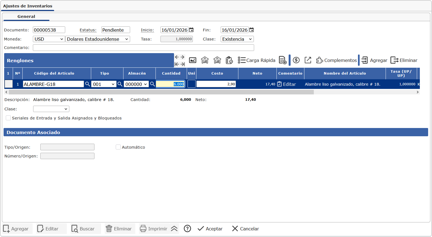Image resolution: width=432 pixels, height=237 pixels.
Task: Select the General tab
Action: click(26, 17)
